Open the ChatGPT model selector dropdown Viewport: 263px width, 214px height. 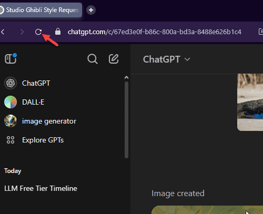(166, 59)
